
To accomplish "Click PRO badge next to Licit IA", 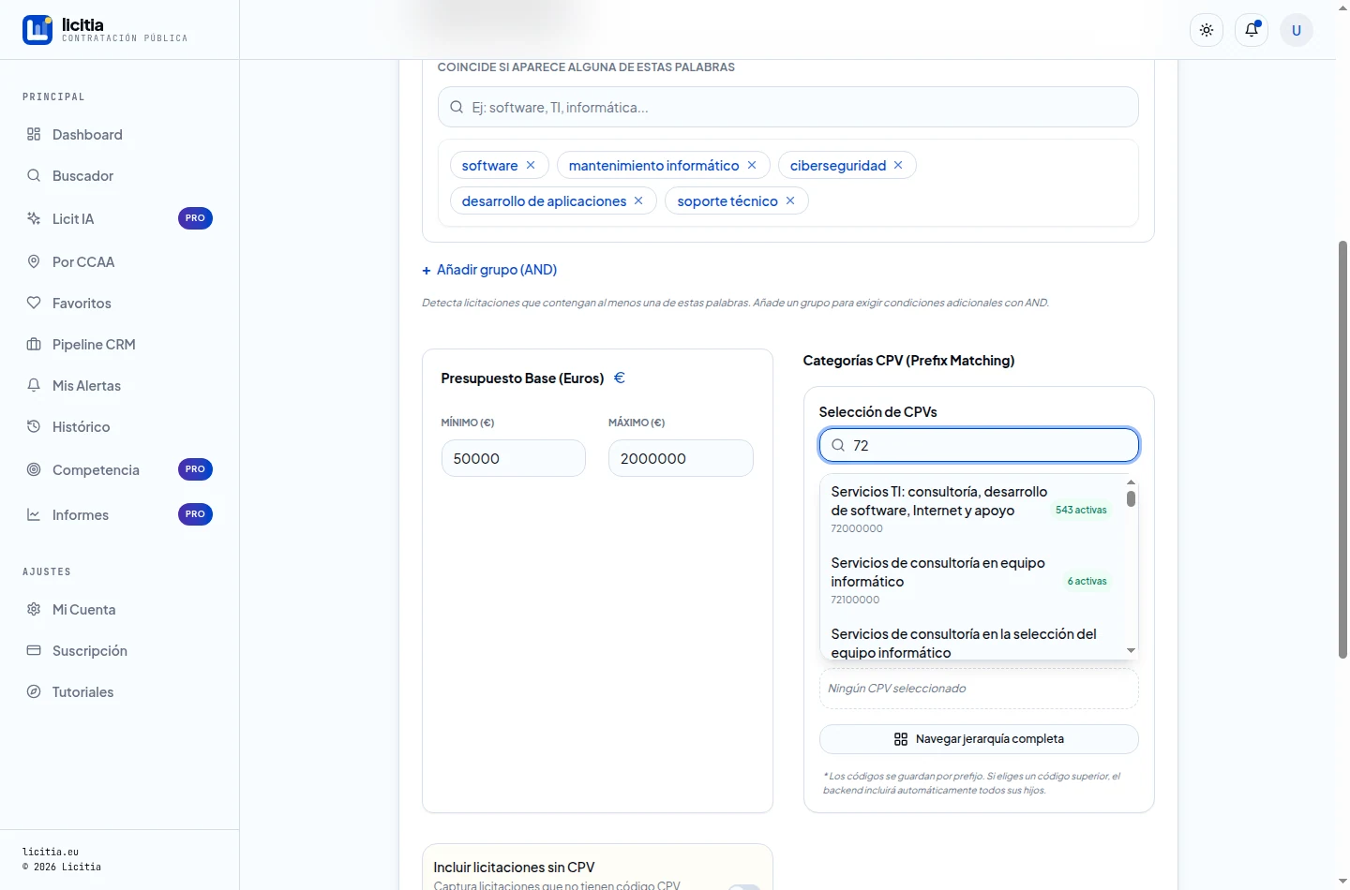I will point(195,218).
